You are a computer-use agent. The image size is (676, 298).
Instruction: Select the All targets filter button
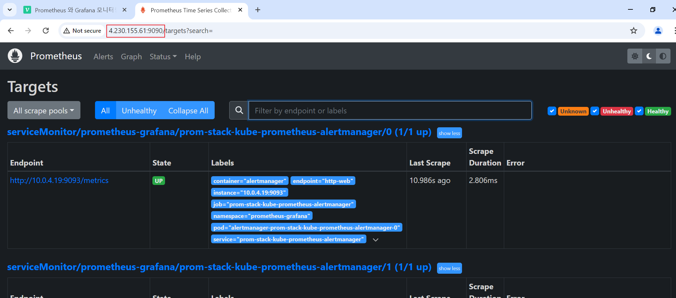[x=105, y=110]
